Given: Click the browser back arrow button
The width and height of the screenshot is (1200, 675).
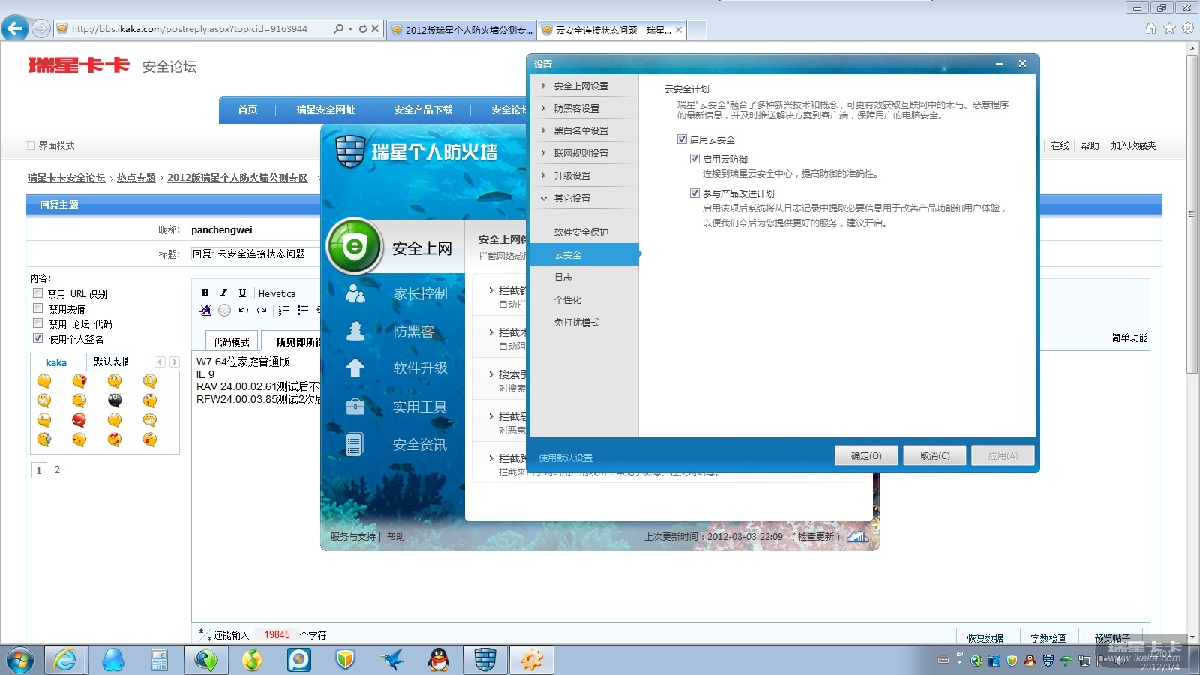Looking at the screenshot, I should point(15,28).
